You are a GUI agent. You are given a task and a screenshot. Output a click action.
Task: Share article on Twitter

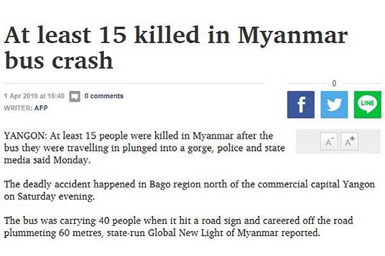334,104
